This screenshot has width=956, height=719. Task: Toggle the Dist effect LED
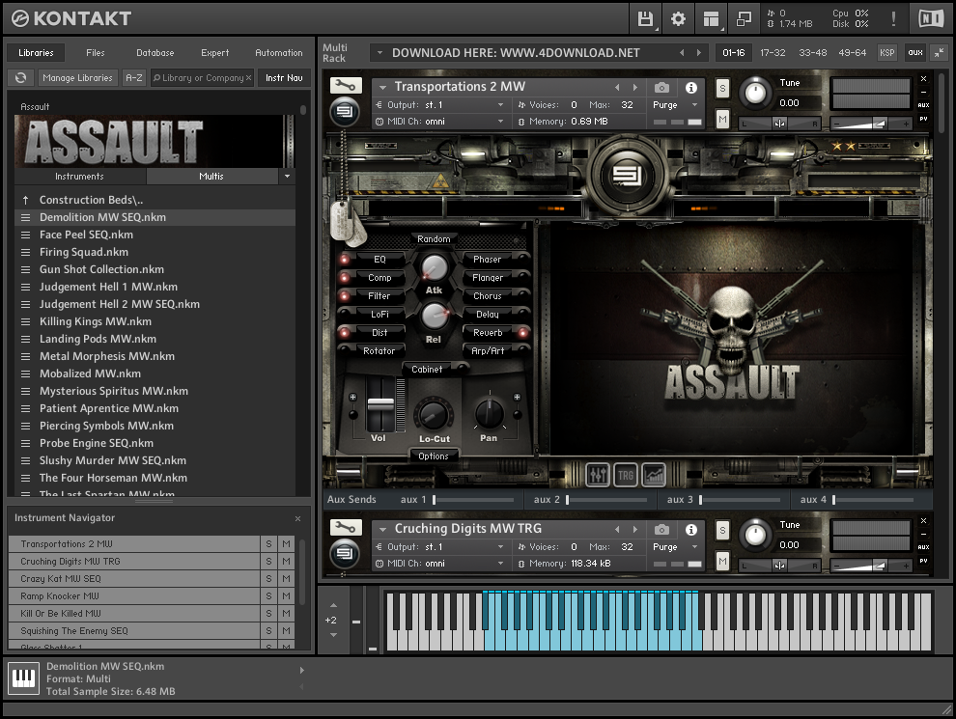pos(345,333)
